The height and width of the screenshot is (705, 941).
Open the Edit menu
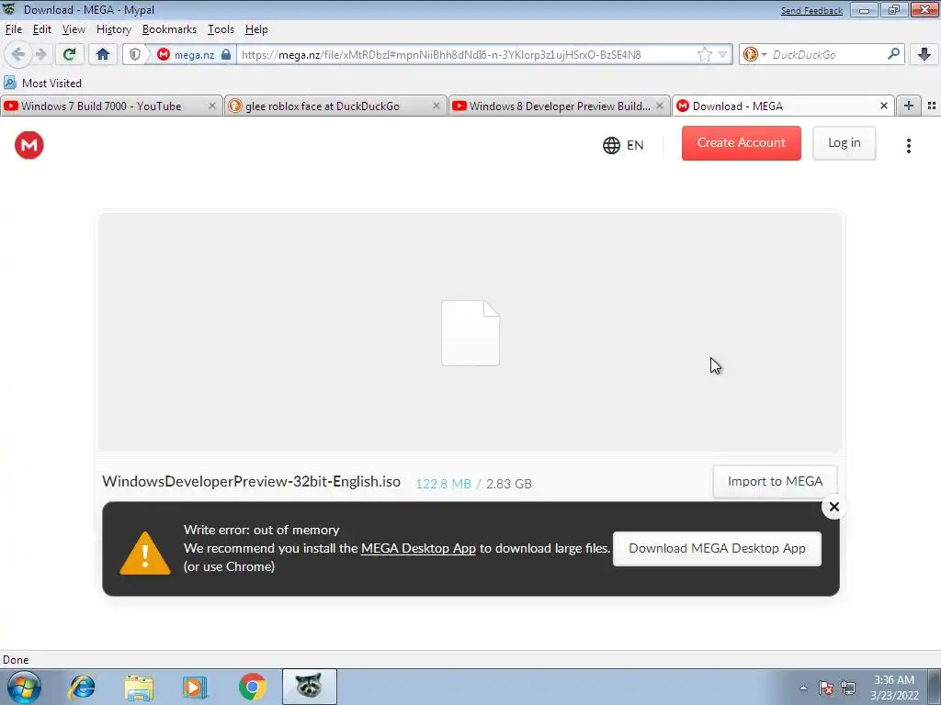point(42,29)
